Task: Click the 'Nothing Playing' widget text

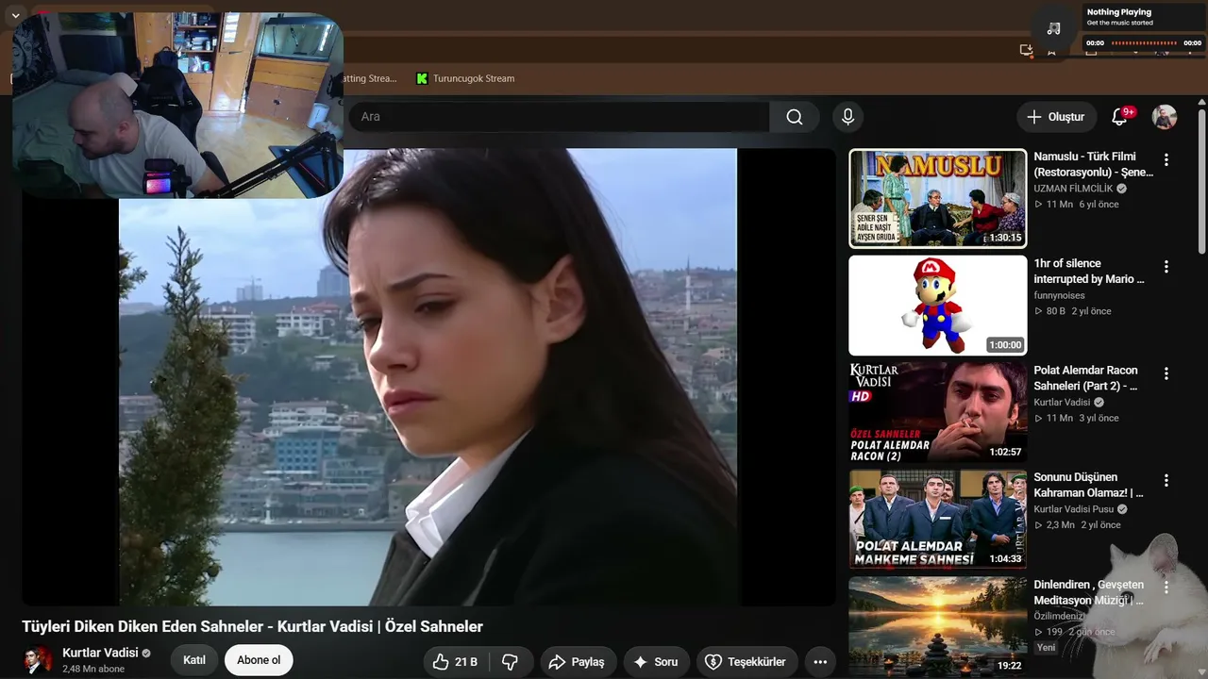Action: click(1119, 12)
